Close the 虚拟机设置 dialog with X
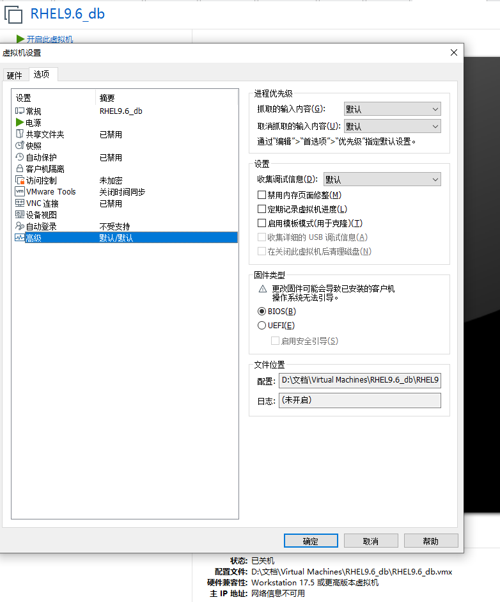This screenshot has width=500, height=602. [453, 52]
